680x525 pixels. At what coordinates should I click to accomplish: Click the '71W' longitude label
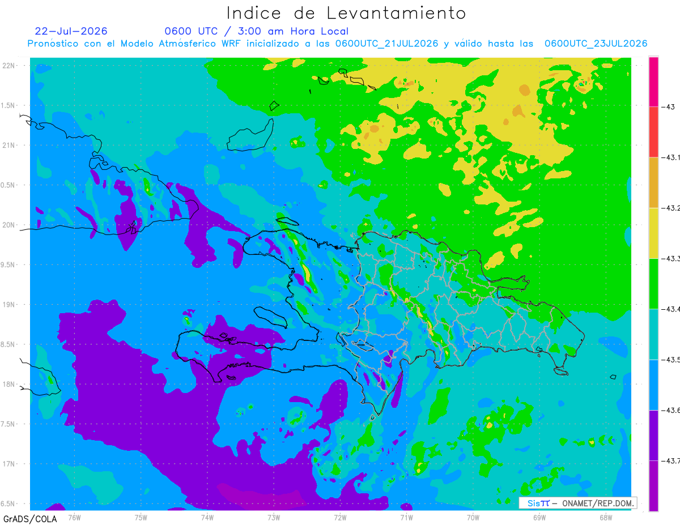point(406,517)
